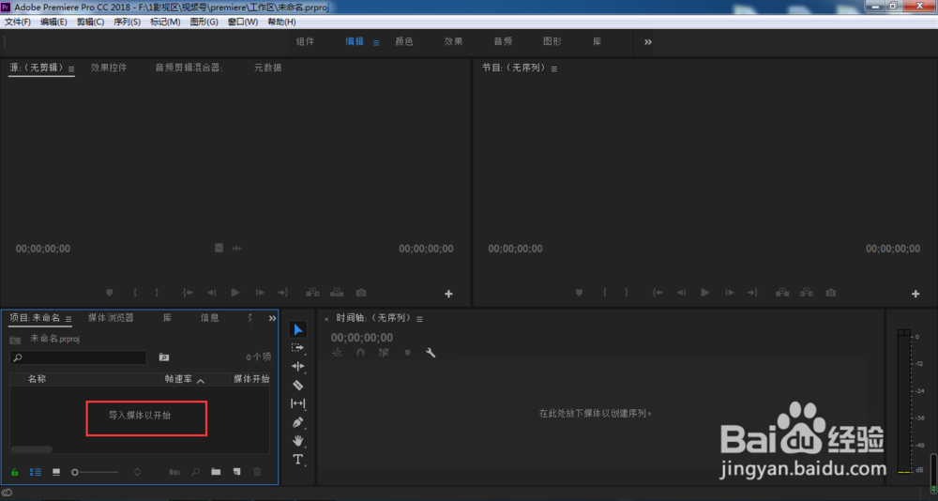Open Timeline panel hamburger menu
938x501 pixels.
click(419, 319)
